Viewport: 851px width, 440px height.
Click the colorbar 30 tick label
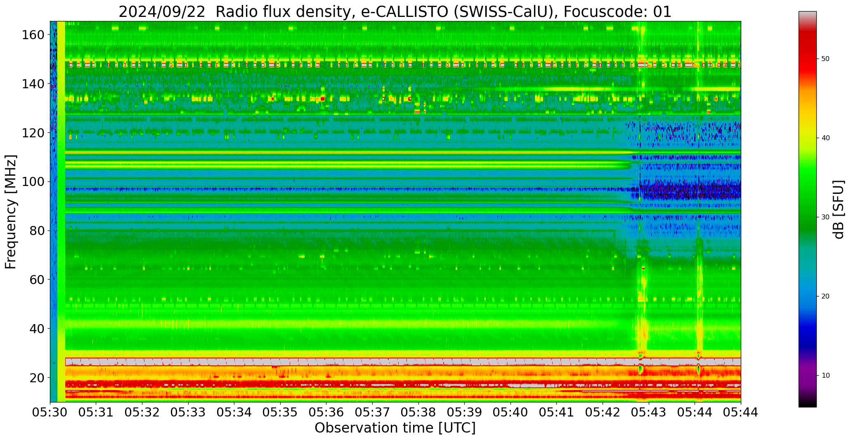click(825, 217)
